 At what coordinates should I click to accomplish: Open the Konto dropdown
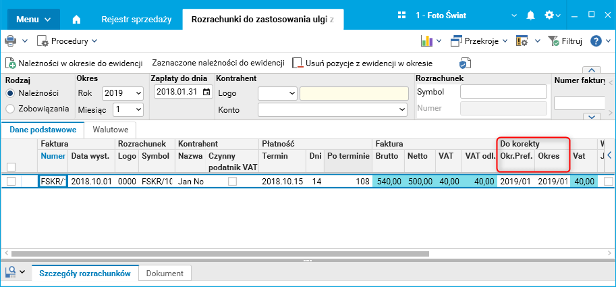tap(333, 109)
